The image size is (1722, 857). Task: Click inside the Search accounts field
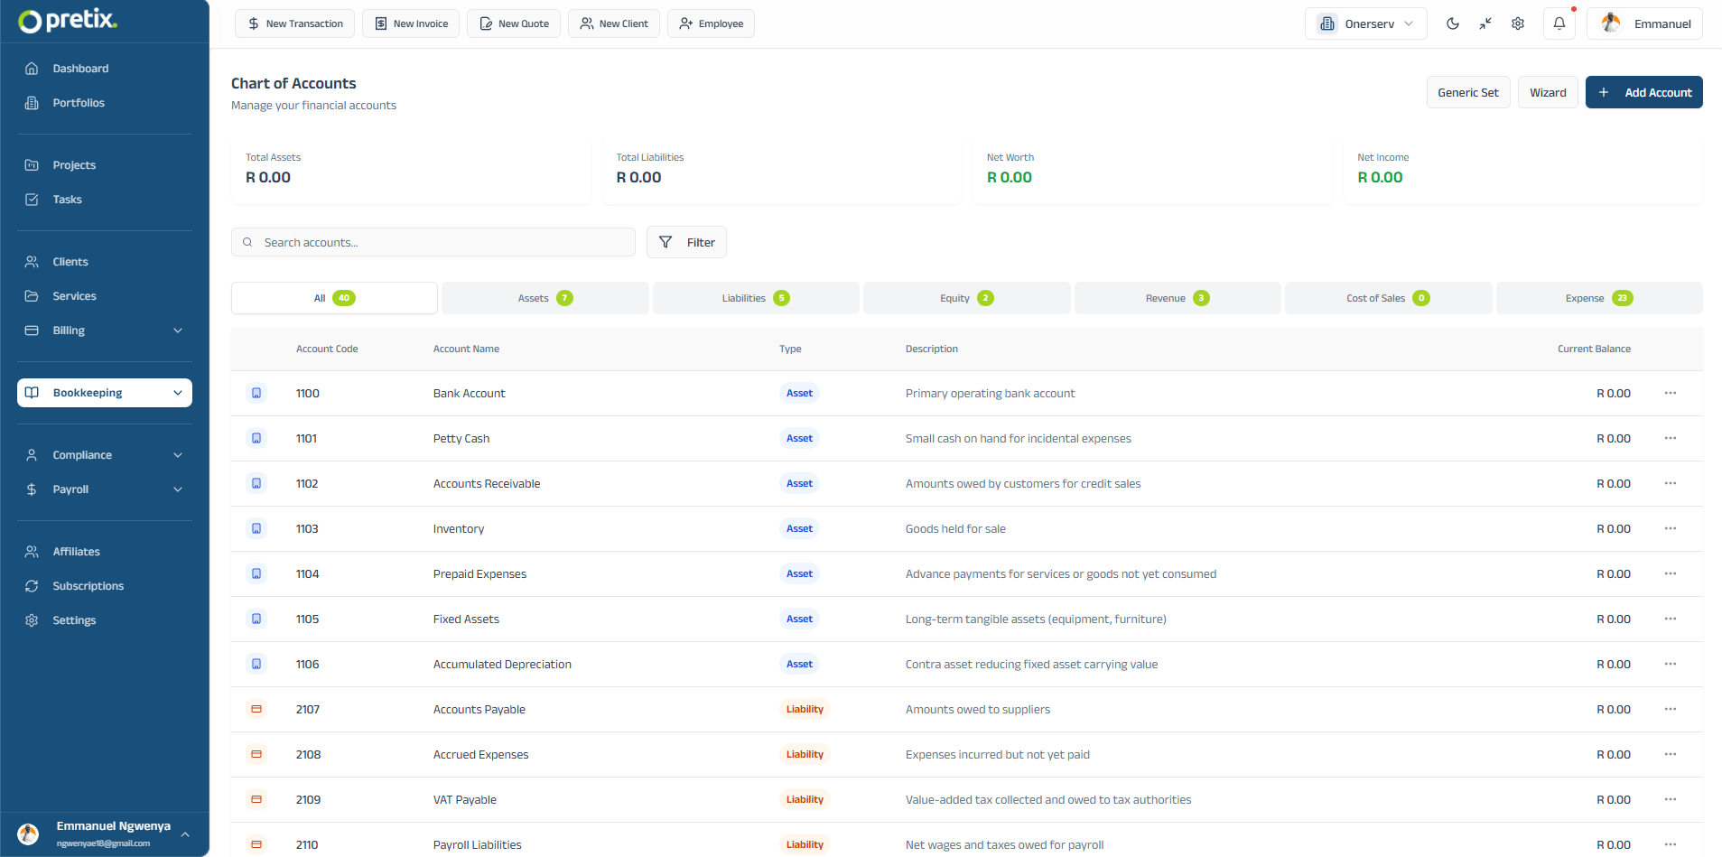[x=433, y=242]
